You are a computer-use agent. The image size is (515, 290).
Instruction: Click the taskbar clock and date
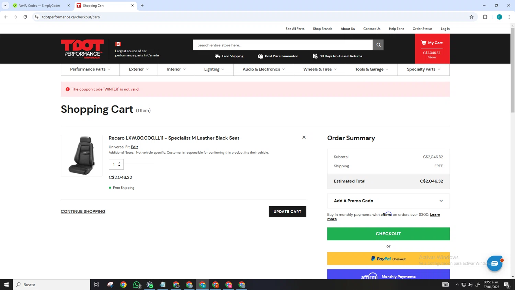click(491, 285)
